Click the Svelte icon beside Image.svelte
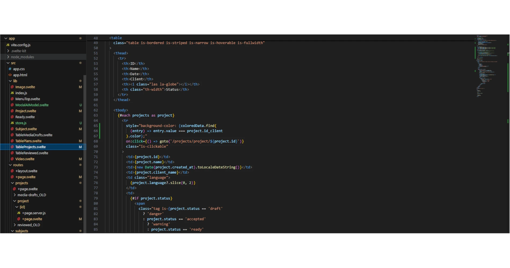The height and width of the screenshot is (268, 510). [x=12, y=87]
